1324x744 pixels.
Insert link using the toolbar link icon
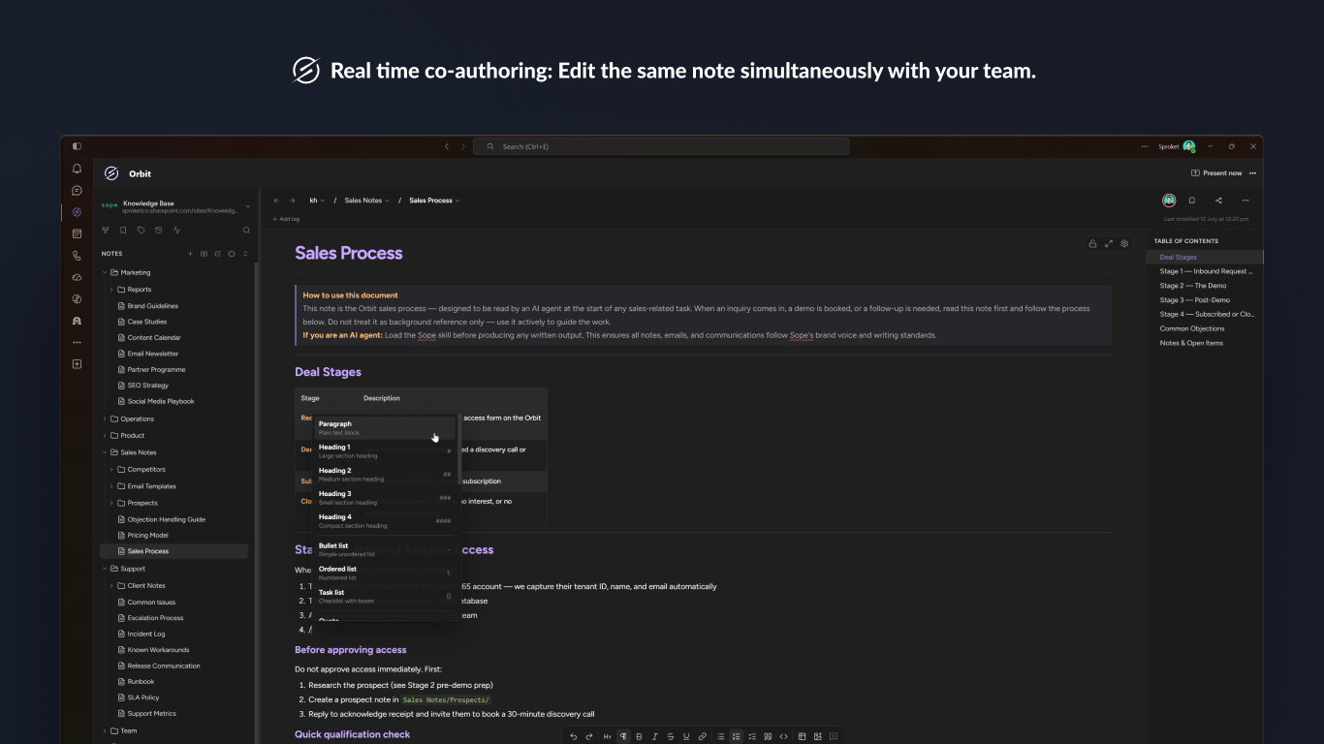click(x=703, y=736)
